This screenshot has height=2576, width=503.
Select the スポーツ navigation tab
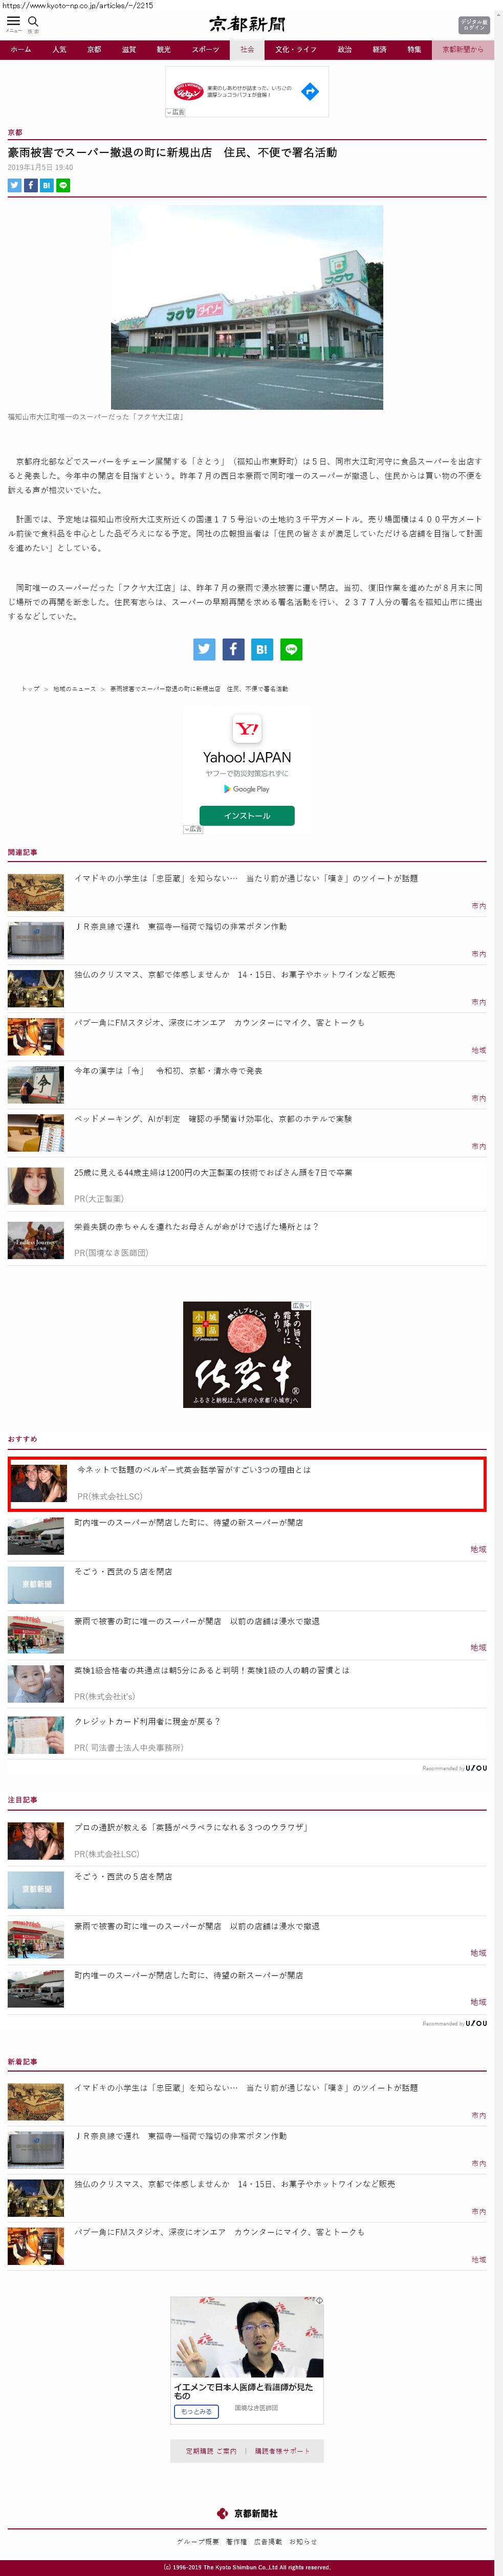click(205, 49)
